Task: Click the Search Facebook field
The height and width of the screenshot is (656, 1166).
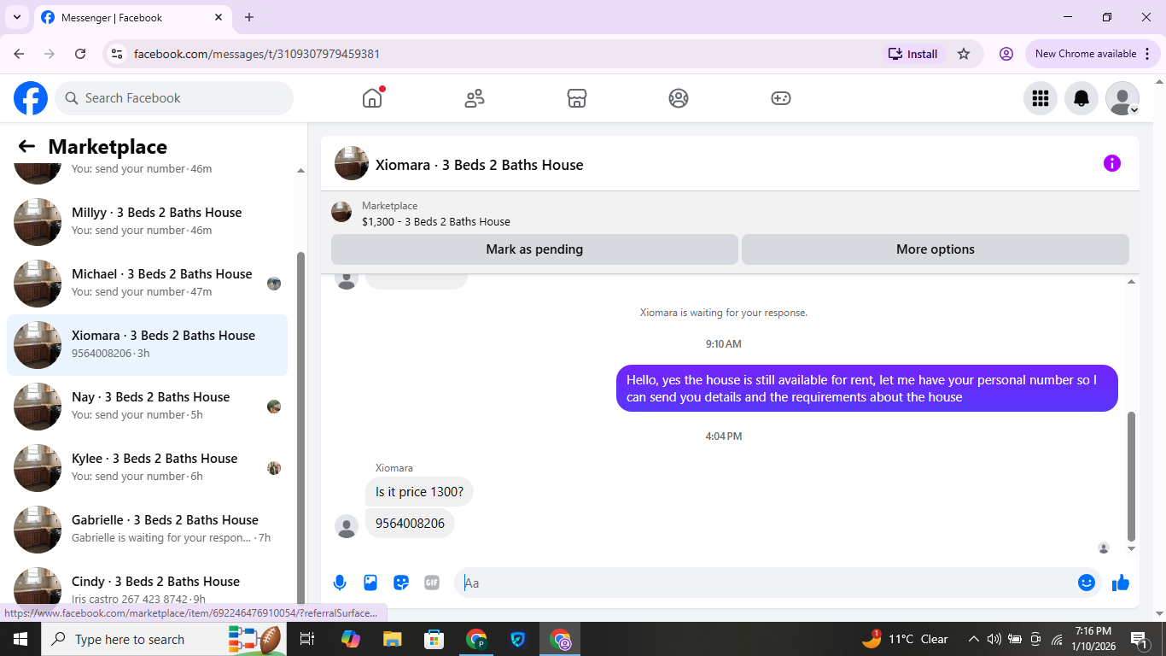Action: [174, 98]
